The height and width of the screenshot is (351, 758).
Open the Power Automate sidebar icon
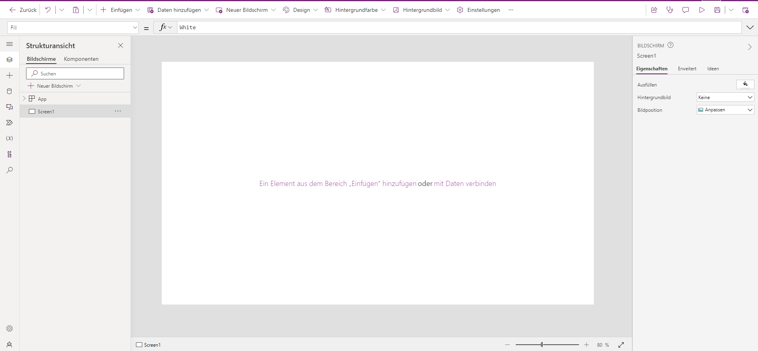click(9, 123)
